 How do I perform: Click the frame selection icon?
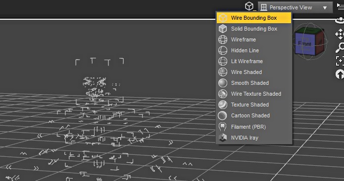tap(340, 61)
